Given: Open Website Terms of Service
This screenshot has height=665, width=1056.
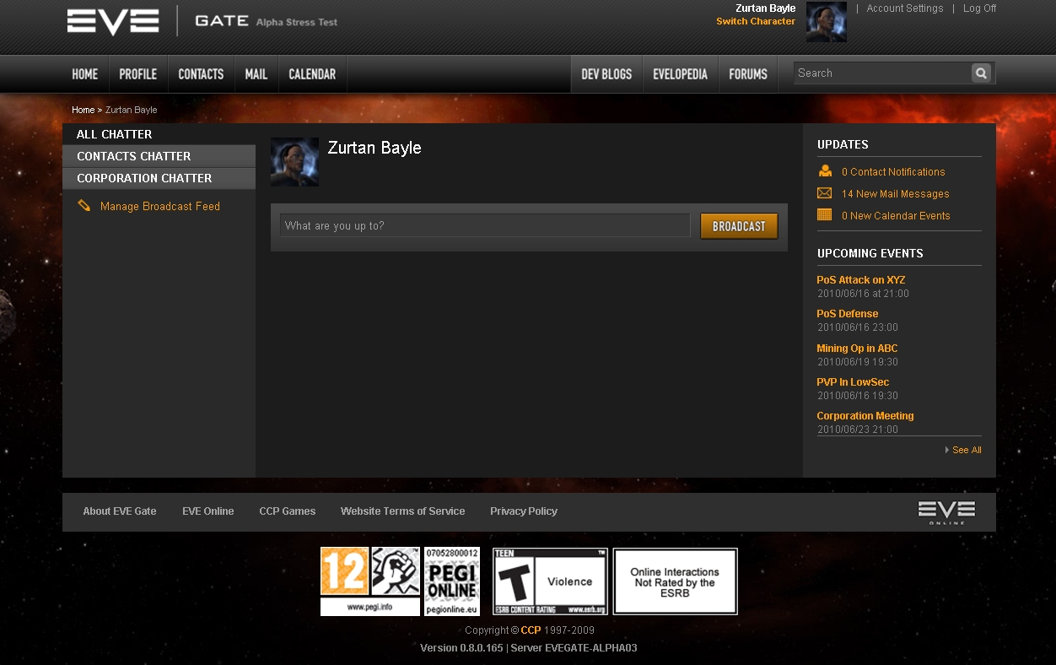Looking at the screenshot, I should 402,511.
